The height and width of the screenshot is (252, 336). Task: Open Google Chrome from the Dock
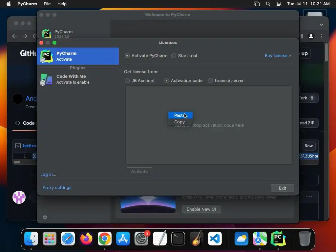tap(105, 239)
